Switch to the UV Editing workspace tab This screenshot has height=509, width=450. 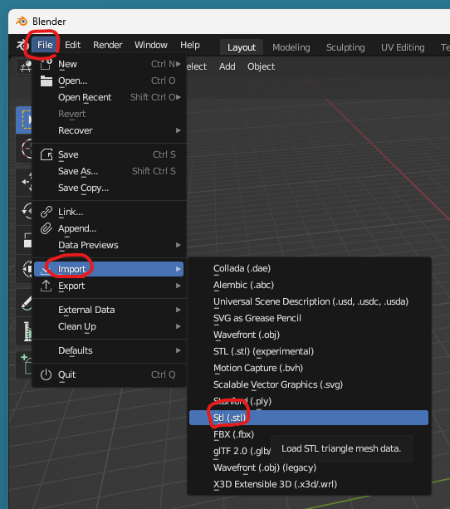pos(403,47)
